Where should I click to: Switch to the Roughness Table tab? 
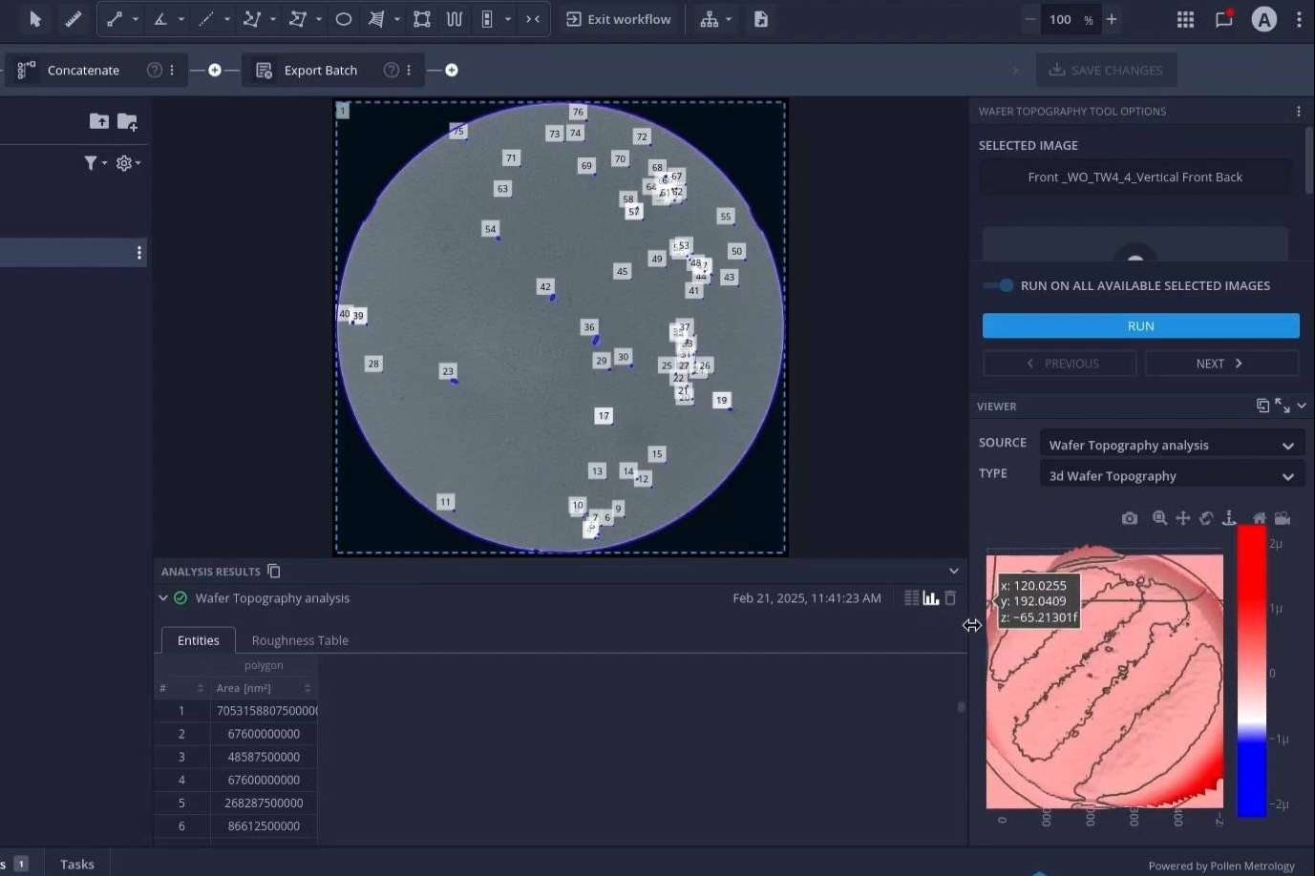click(x=300, y=640)
